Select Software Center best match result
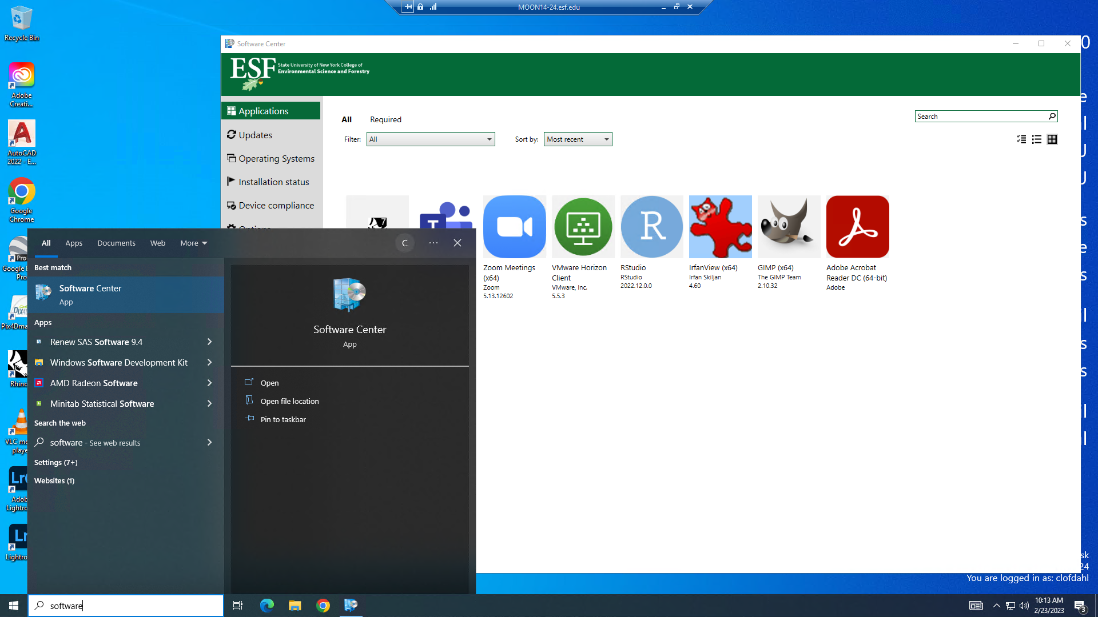Screen dimensions: 1098x617 point(126,295)
